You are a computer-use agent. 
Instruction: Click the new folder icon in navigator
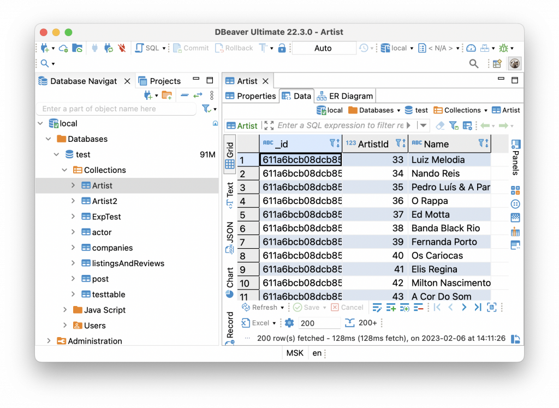167,95
